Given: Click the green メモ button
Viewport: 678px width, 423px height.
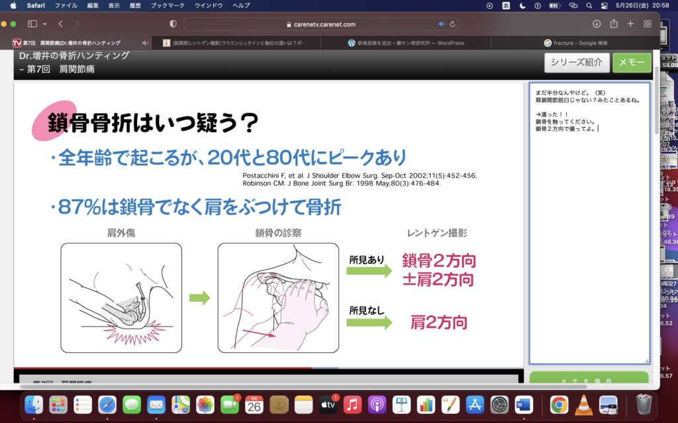Looking at the screenshot, I should click(x=632, y=63).
